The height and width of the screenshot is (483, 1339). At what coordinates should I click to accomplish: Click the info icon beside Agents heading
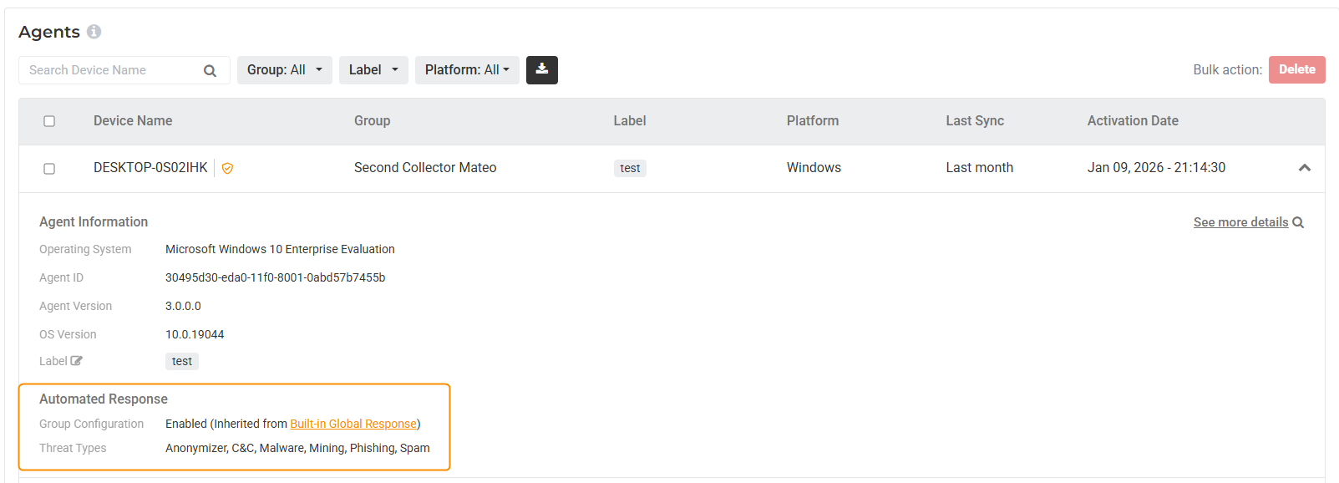click(x=94, y=32)
